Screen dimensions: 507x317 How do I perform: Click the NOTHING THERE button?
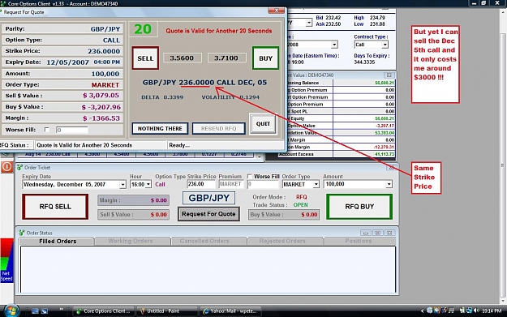coord(160,128)
